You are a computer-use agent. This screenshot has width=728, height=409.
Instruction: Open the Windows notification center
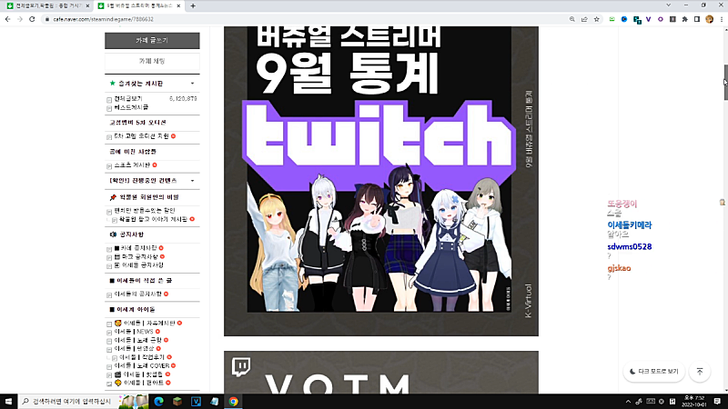point(717,402)
